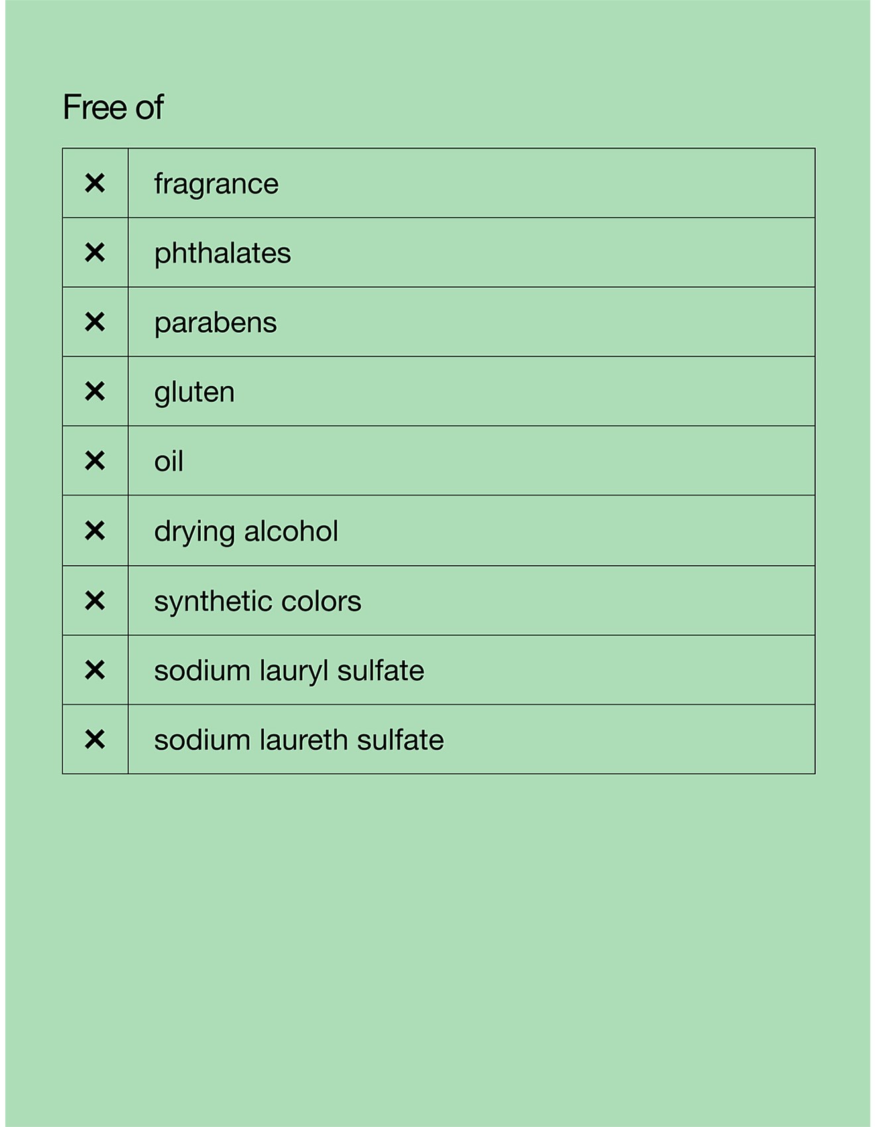875x1127 pixels.
Task: Click X mark next to sodium lauryl sulfate
Action: 95,670
